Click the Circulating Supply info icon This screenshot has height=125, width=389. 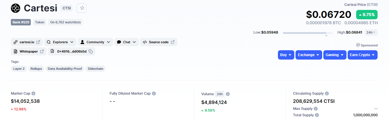(327, 93)
